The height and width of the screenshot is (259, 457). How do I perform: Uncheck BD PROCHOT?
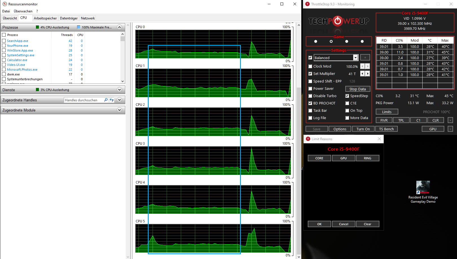click(x=310, y=103)
